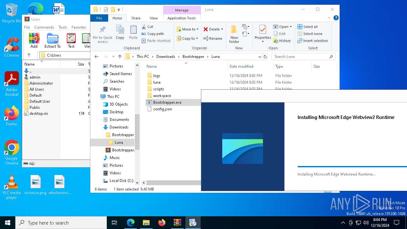
Task: Open the Delete dropdown arrow
Action: [222, 29]
